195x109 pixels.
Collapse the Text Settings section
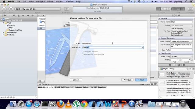tap(160, 53)
